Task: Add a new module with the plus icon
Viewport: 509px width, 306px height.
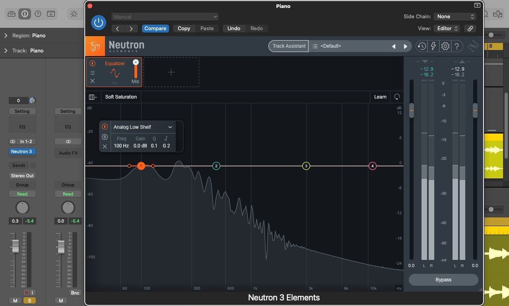Action: [x=171, y=72]
